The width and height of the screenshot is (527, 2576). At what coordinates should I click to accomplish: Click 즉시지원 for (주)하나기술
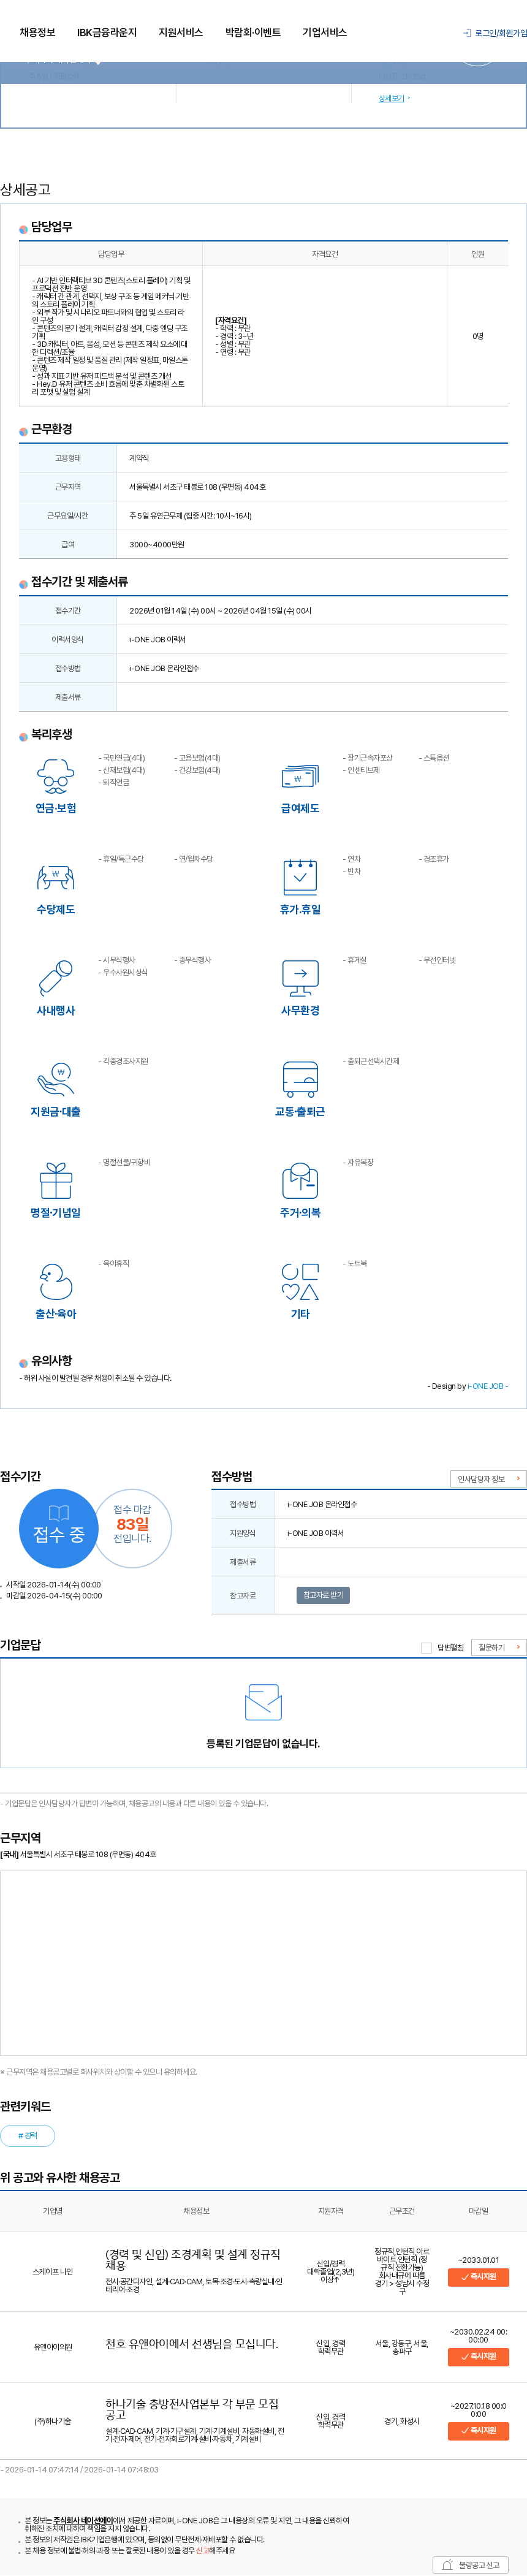coord(478,2430)
